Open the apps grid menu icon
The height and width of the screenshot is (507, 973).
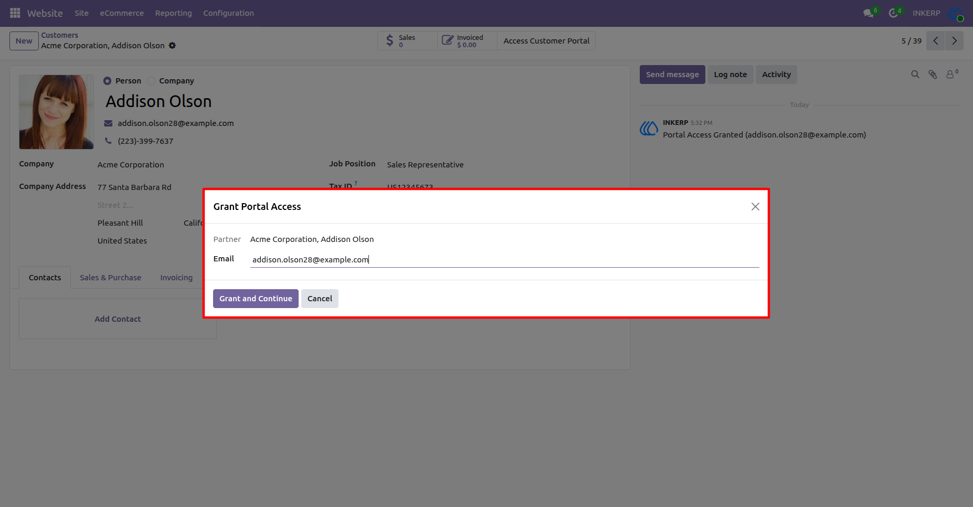[15, 13]
